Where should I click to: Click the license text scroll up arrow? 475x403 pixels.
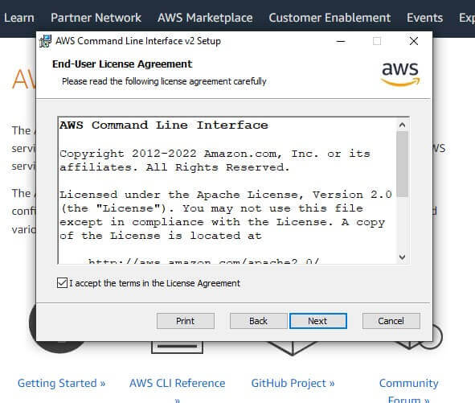(403, 125)
